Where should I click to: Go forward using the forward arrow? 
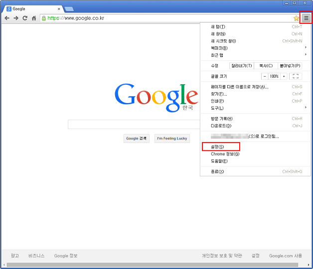point(16,18)
